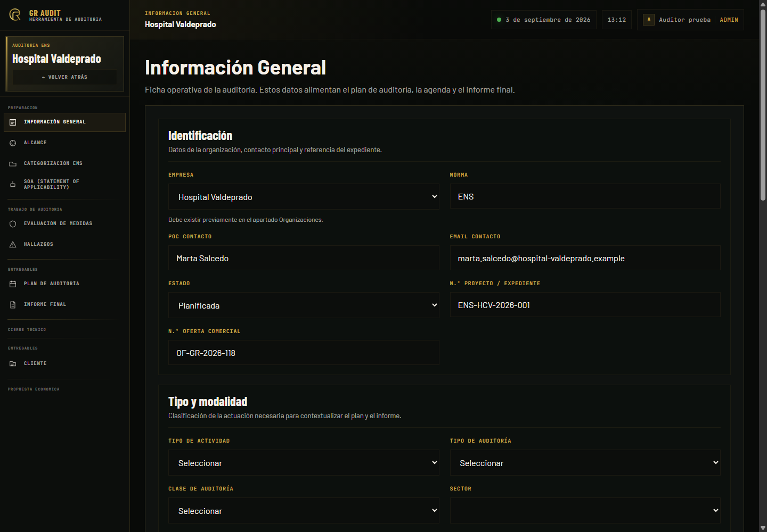Click the POC Contacto field
Image resolution: width=767 pixels, height=532 pixels.
(304, 258)
